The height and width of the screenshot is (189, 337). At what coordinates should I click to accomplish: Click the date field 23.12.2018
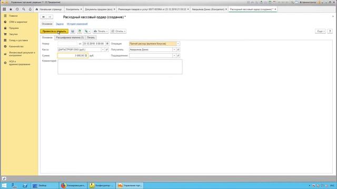94,44
